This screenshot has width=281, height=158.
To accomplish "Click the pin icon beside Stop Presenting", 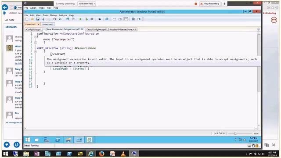I will [224, 4].
